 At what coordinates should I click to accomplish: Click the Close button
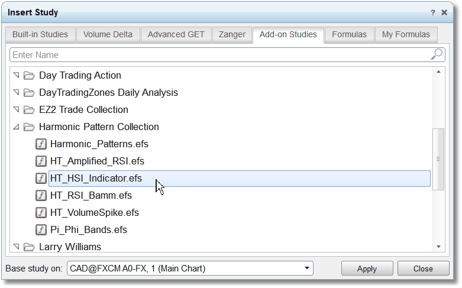pos(423,268)
